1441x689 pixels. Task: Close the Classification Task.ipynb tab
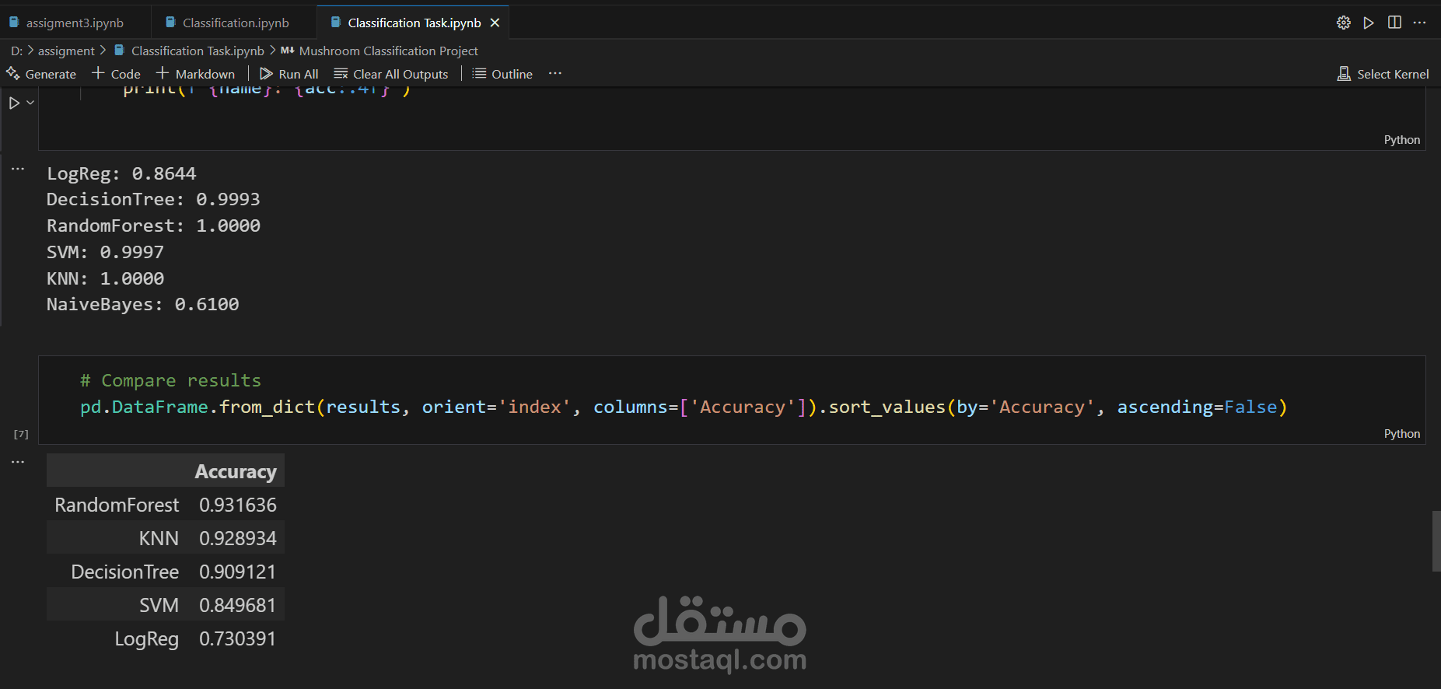tap(495, 23)
